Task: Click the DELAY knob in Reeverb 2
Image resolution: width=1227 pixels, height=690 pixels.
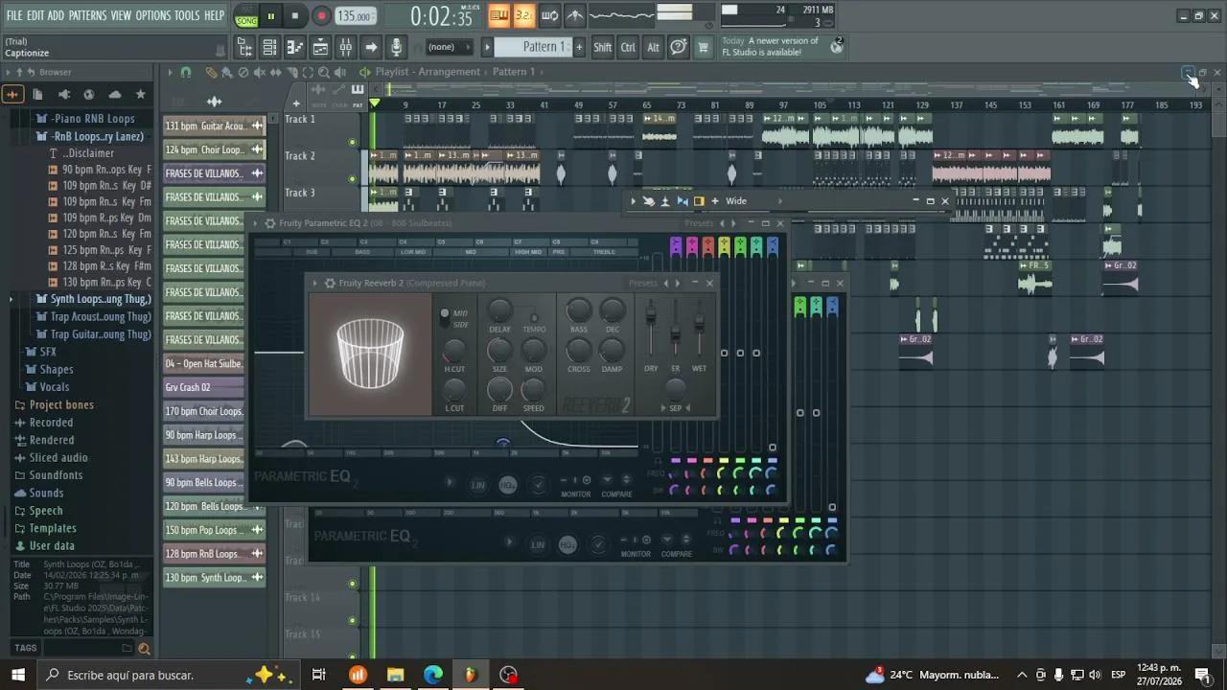Action: (x=499, y=310)
